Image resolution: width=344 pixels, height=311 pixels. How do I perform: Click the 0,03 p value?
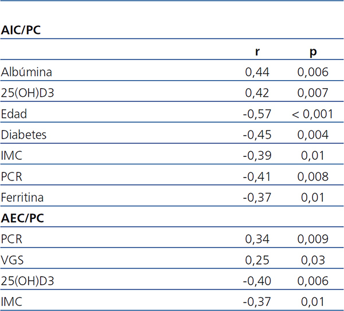pyautogui.click(x=313, y=259)
